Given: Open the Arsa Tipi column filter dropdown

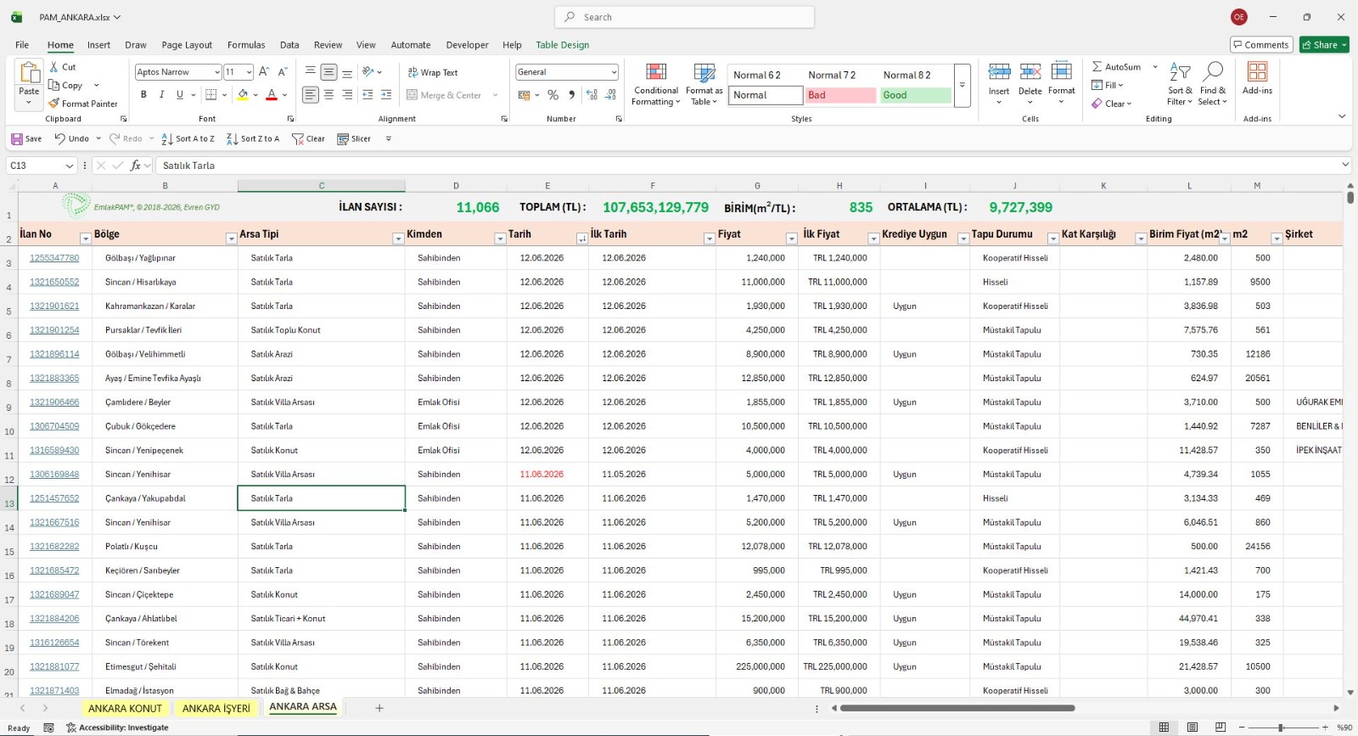Looking at the screenshot, I should click(398, 239).
